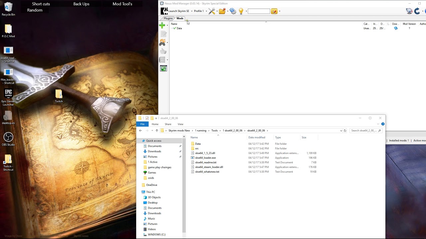
Task: Open the OBS Studio desktop icon
Action: [x=8, y=139]
